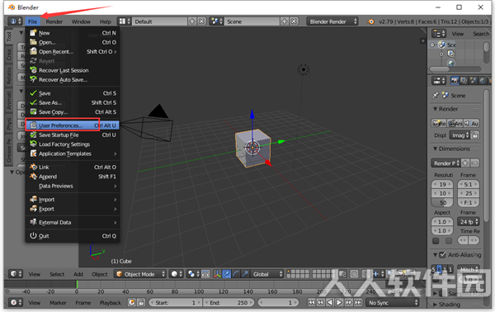Screen dimensions: 495x312
Task: Toggle the Border checkbox under Time Remapping
Action: 436,241
